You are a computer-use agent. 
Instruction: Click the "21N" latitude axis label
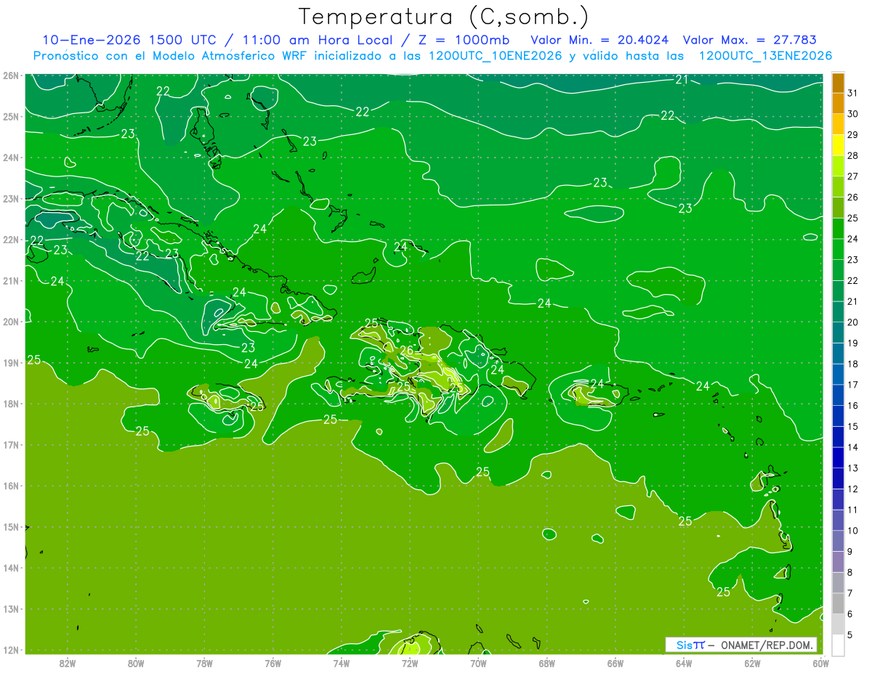tap(11, 280)
